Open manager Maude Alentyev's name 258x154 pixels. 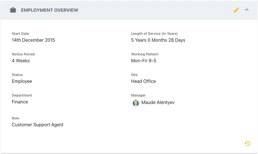tap(158, 102)
